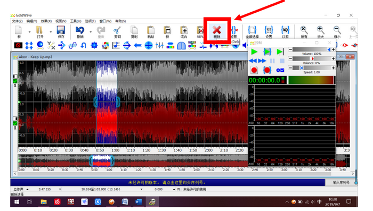Click the censor effect black stop icon
Screen dimensions: 373x211
[x=18, y=45]
